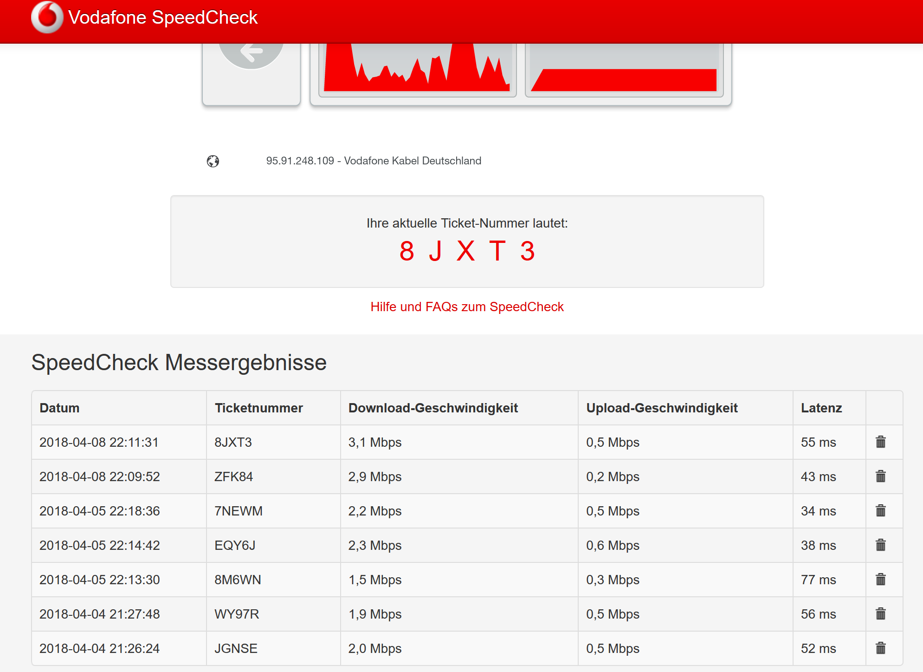Click the 2,3 Mbps download value
The width and height of the screenshot is (923, 672).
pyautogui.click(x=375, y=545)
